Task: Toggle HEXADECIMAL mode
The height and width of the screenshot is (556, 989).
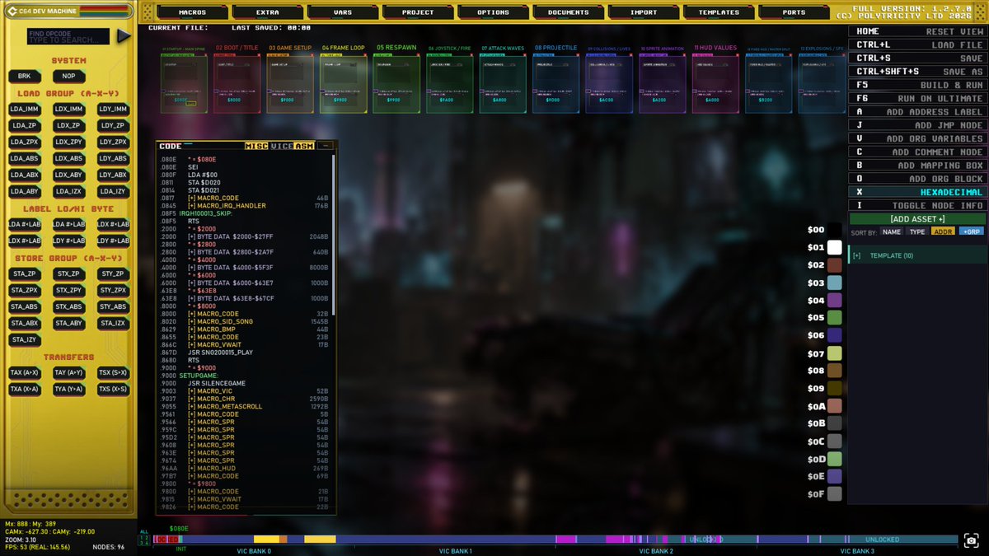Action: coord(918,192)
